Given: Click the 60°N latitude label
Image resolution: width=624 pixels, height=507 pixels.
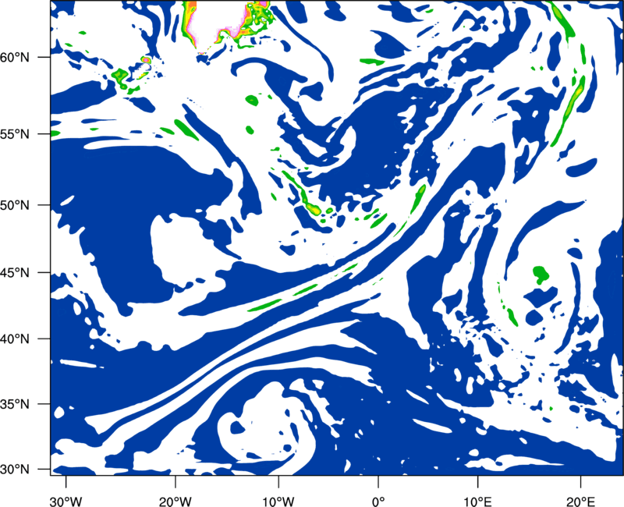Looking at the screenshot, I should (x=15, y=58).
